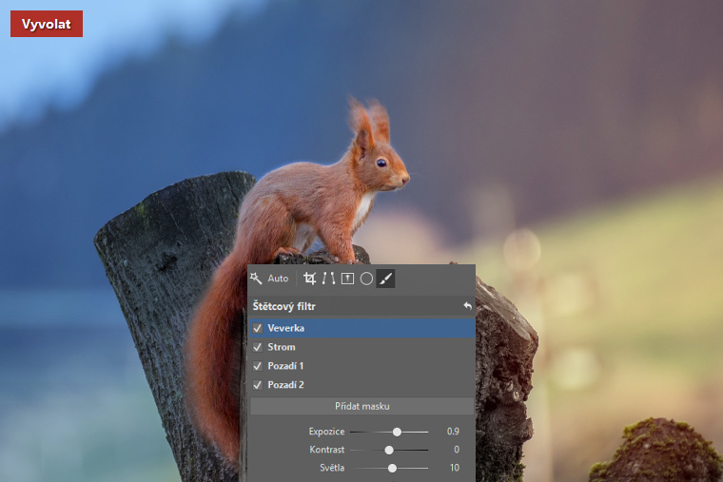Click the Expozice slider handle

397,432
